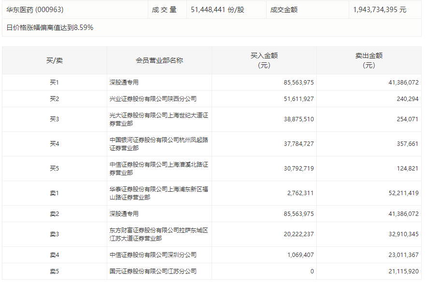Click sell amount 41,386,072 in 卖2 row
Viewport: 426px width, 284px height.
coord(403,213)
